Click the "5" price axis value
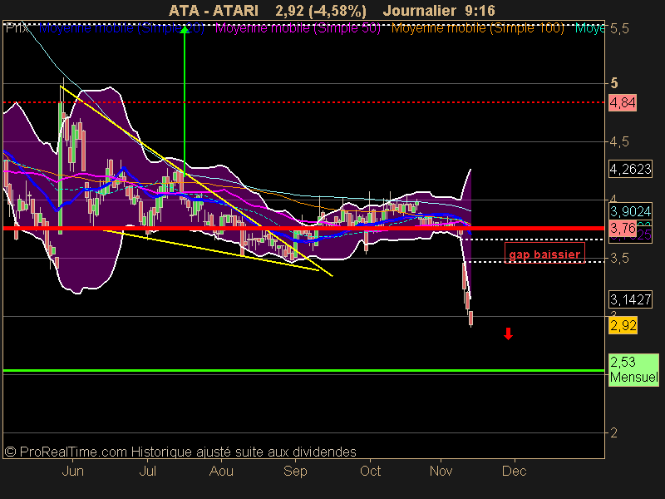Screen dimensions: 665x499 [613, 83]
